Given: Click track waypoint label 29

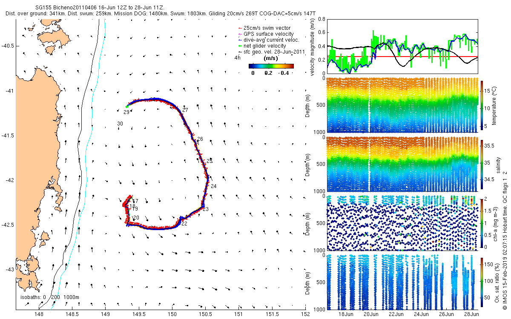Looking at the screenshot, I should point(126,112).
